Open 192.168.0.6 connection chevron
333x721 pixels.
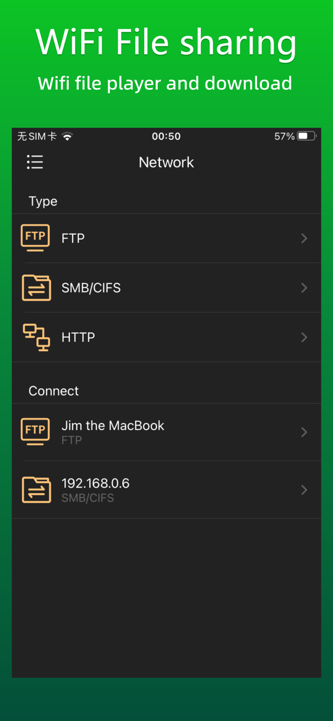[304, 490]
